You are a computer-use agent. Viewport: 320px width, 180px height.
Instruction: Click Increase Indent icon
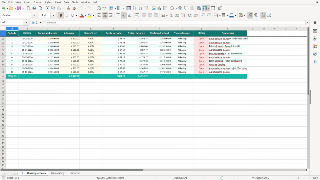(203, 15)
